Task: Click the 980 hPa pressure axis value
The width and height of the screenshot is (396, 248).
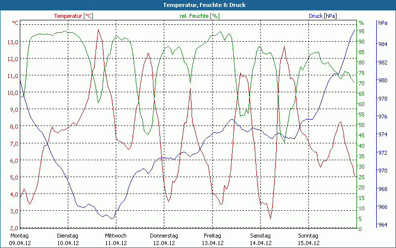Action: click(383, 80)
